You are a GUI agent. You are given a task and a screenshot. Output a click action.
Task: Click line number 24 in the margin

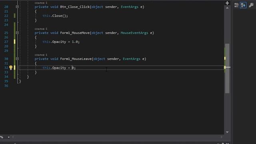click(x=6, y=25)
